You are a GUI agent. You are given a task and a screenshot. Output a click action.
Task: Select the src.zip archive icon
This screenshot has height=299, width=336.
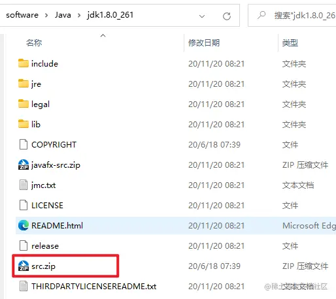(x=24, y=266)
